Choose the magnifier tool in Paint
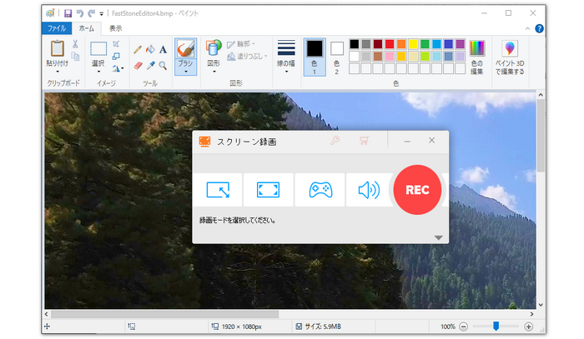584x339 pixels. [x=164, y=65]
